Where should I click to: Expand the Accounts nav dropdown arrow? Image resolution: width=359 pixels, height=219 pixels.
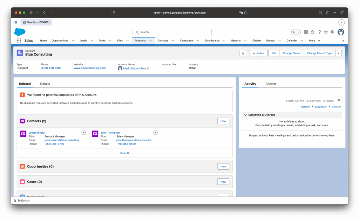150,41
